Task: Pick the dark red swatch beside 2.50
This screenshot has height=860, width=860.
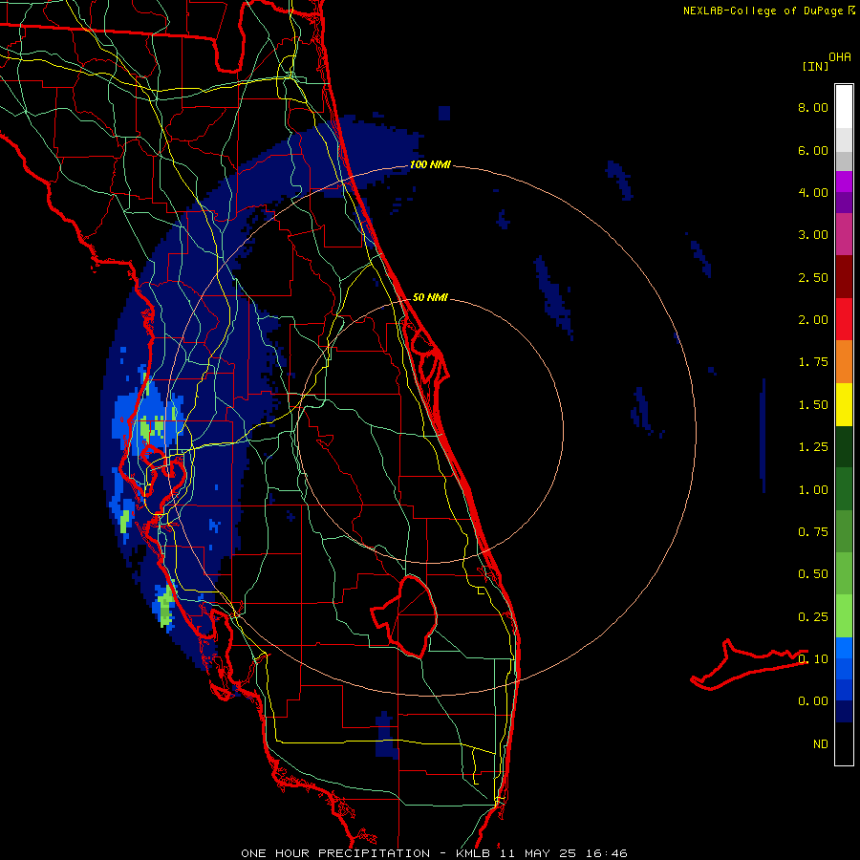Action: pos(844,277)
